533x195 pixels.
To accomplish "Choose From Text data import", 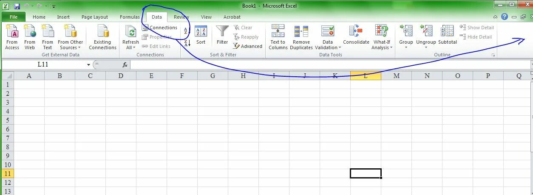I will point(48,37).
